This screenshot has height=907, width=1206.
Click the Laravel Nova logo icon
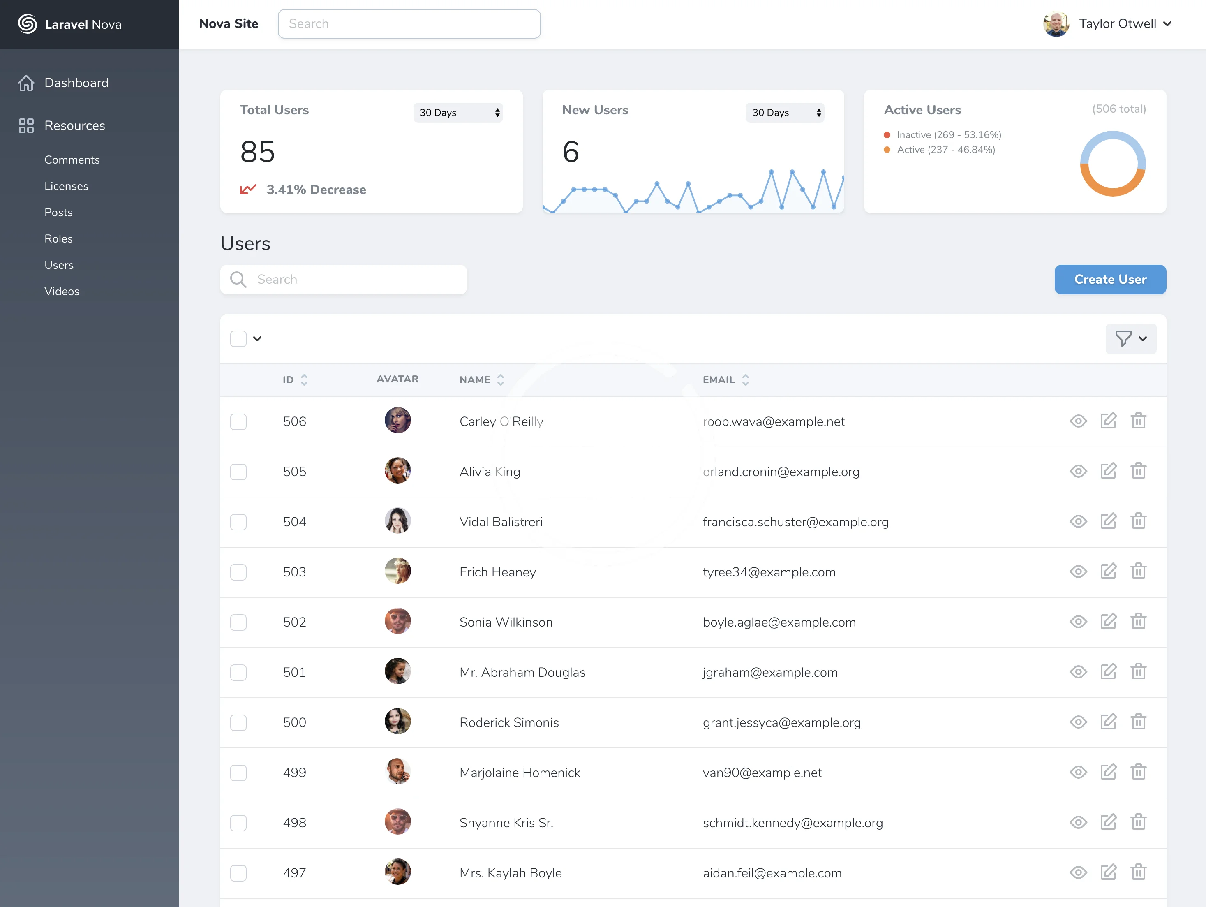click(27, 24)
